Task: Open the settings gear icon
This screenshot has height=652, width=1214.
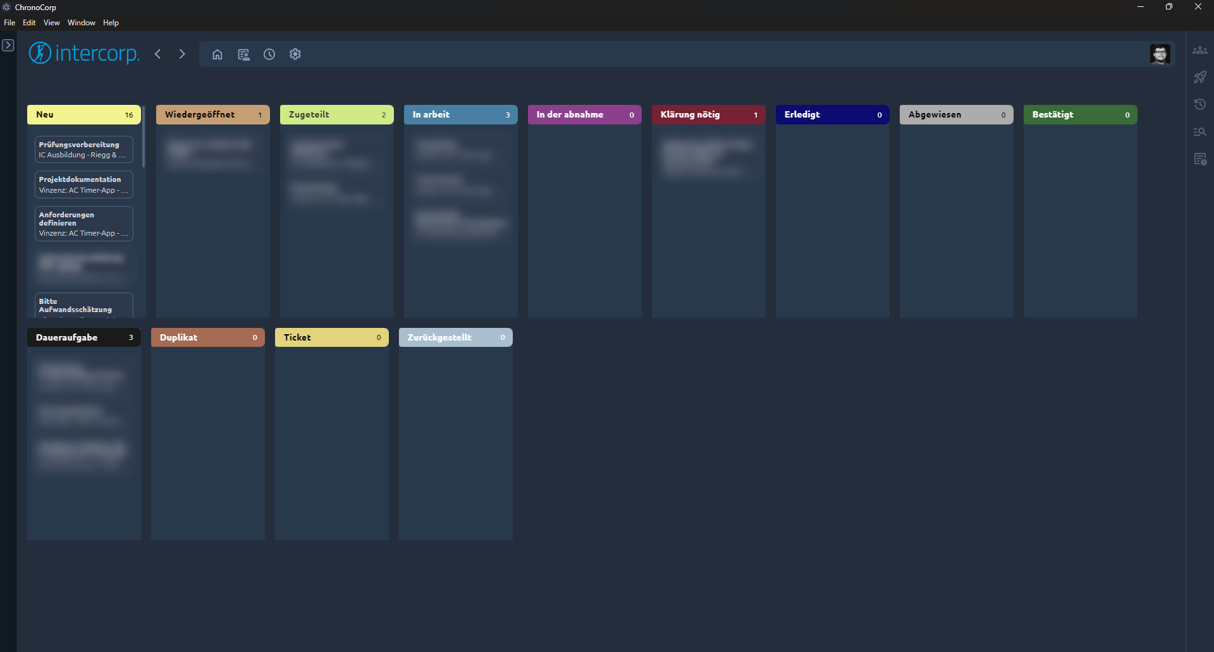Action: tap(295, 54)
